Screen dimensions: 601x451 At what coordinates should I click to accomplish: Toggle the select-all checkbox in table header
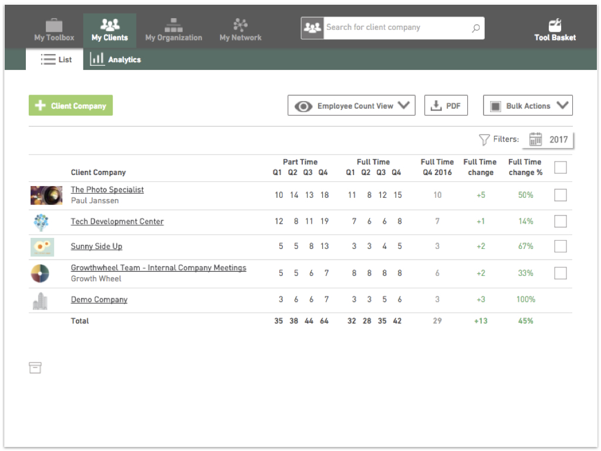click(x=561, y=167)
